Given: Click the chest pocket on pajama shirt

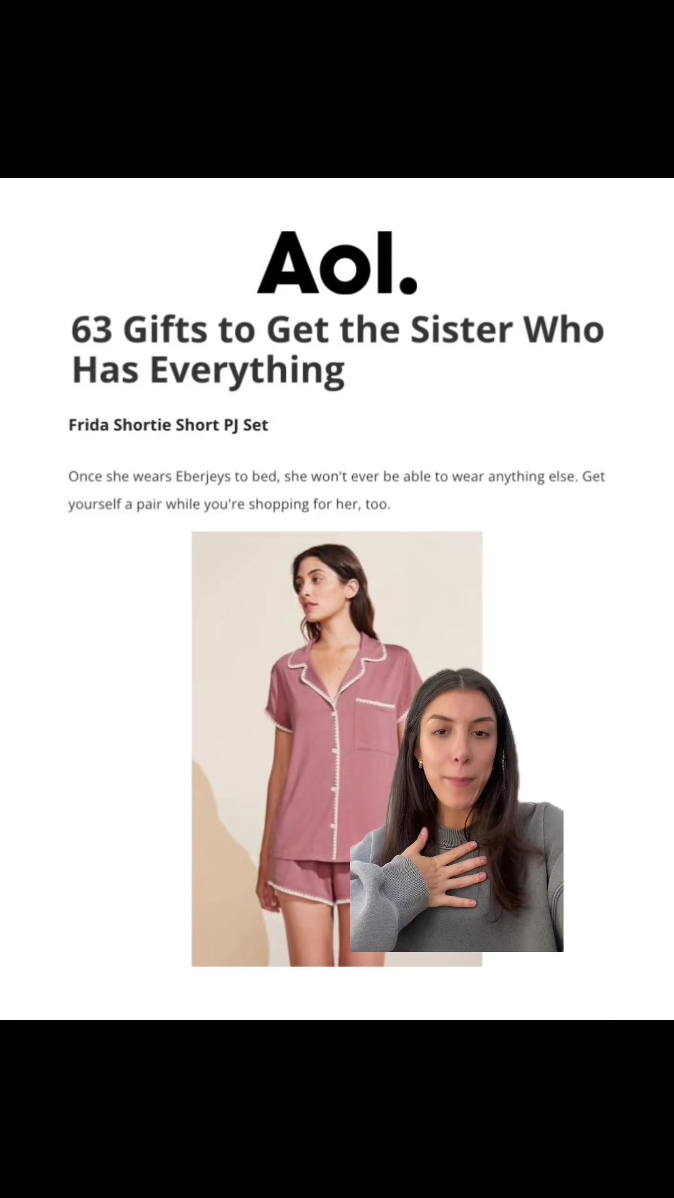Looking at the screenshot, I should [x=374, y=724].
